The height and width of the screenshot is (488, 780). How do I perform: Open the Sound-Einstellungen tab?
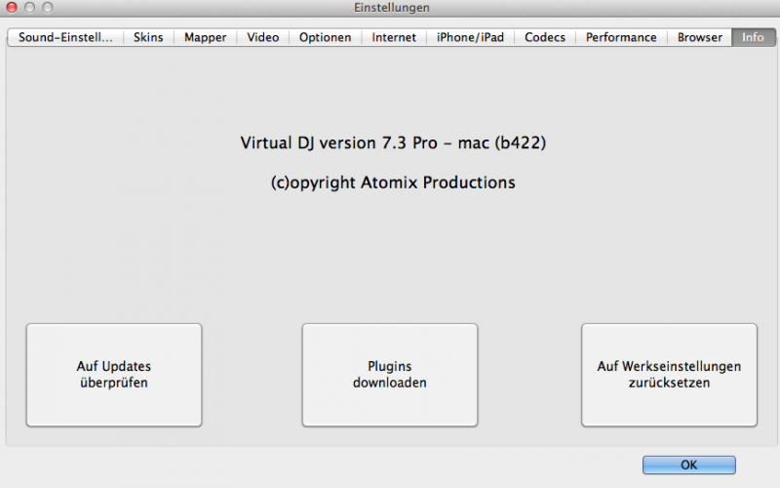(65, 37)
